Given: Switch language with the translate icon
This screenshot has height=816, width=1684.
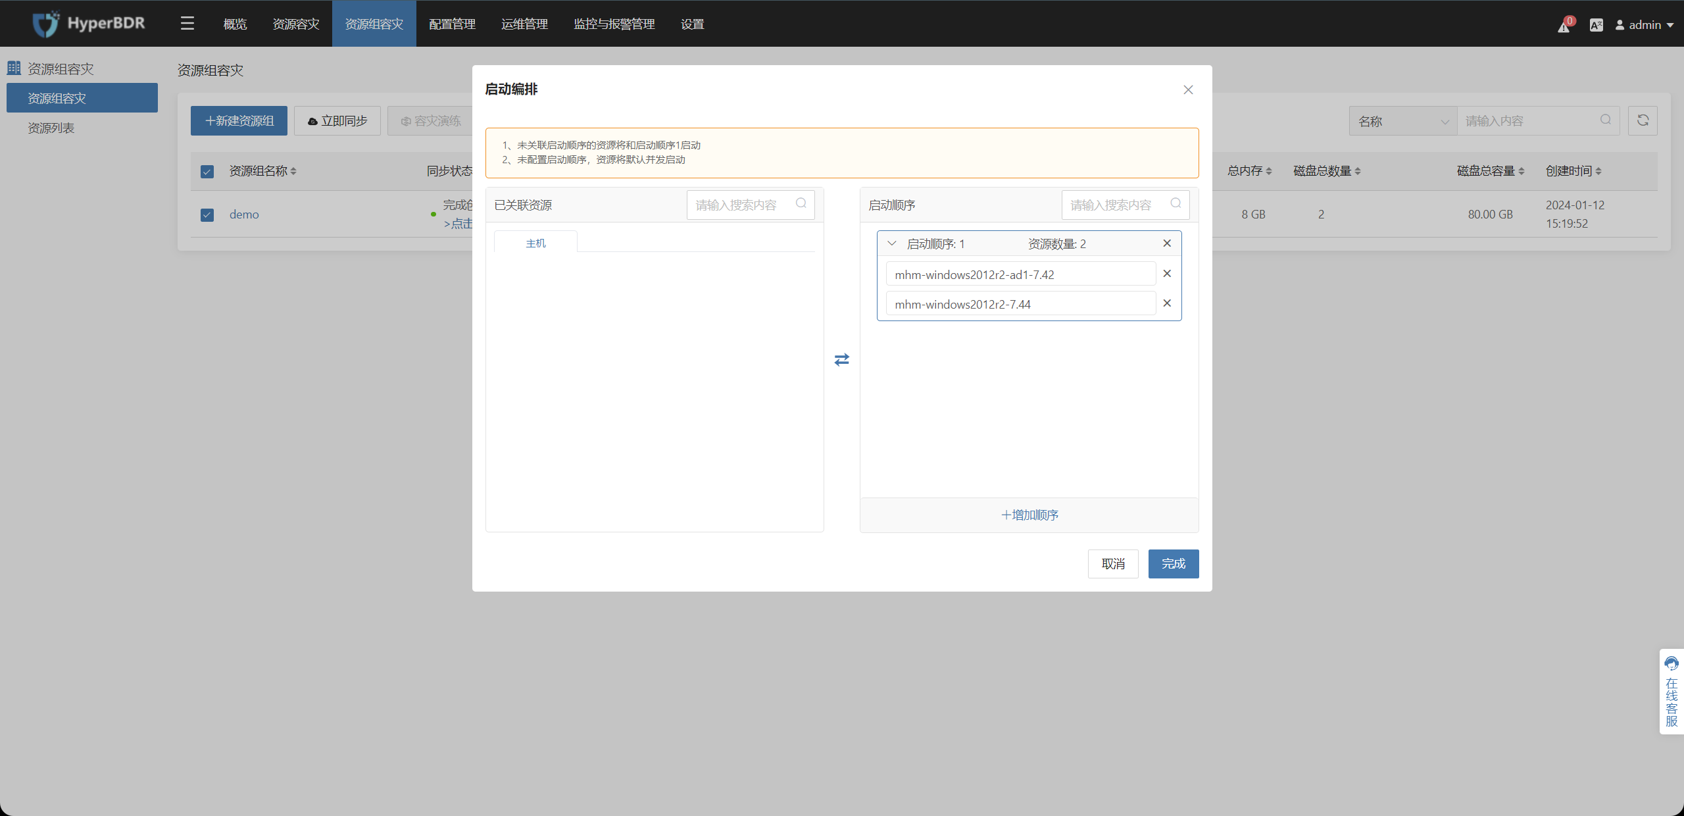Looking at the screenshot, I should 1597,25.
